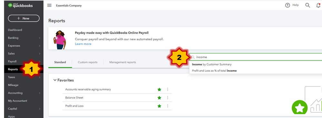Open more options for Accounts receivable aging summary
Viewport: 322px width, 118px height.
click(x=167, y=90)
